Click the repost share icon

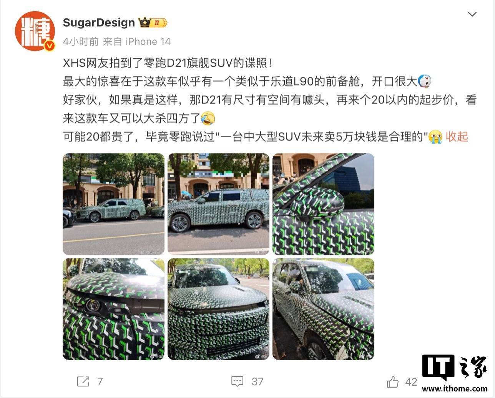83,382
